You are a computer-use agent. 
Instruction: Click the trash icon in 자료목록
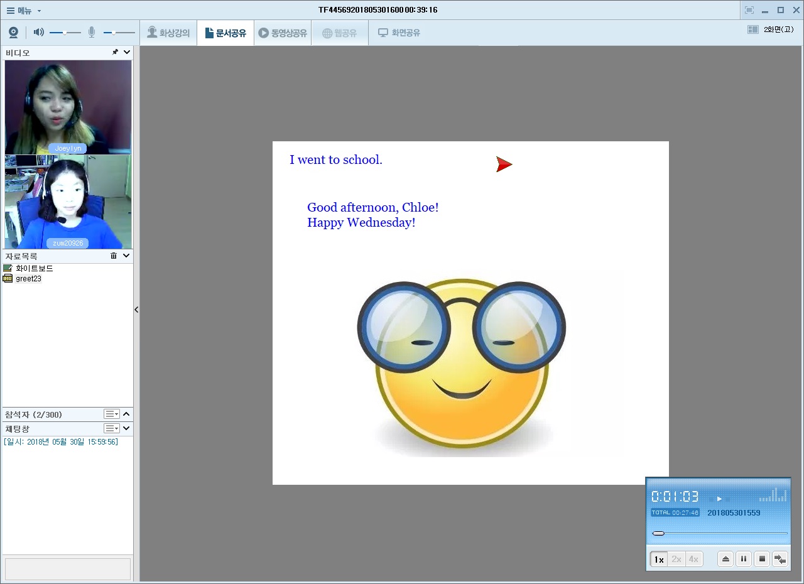pyautogui.click(x=114, y=256)
